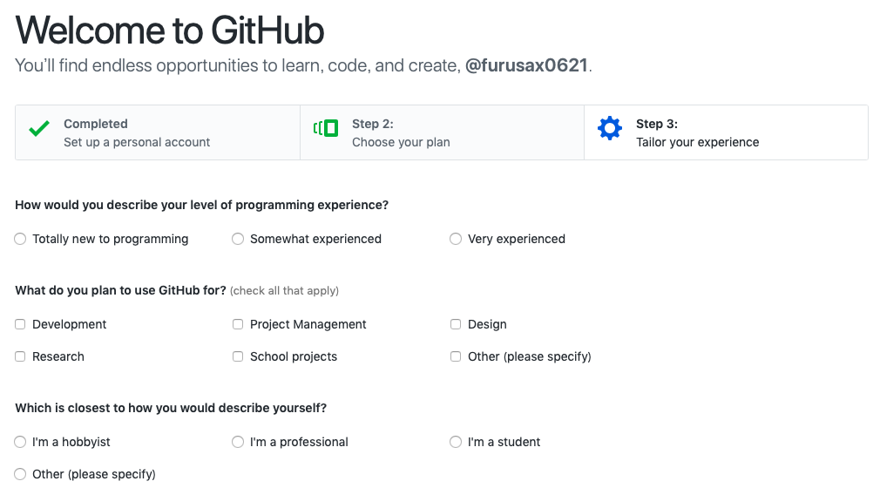Viewport: 873px width, 488px height.
Task: Toggle the School projects checkbox
Action: point(238,356)
